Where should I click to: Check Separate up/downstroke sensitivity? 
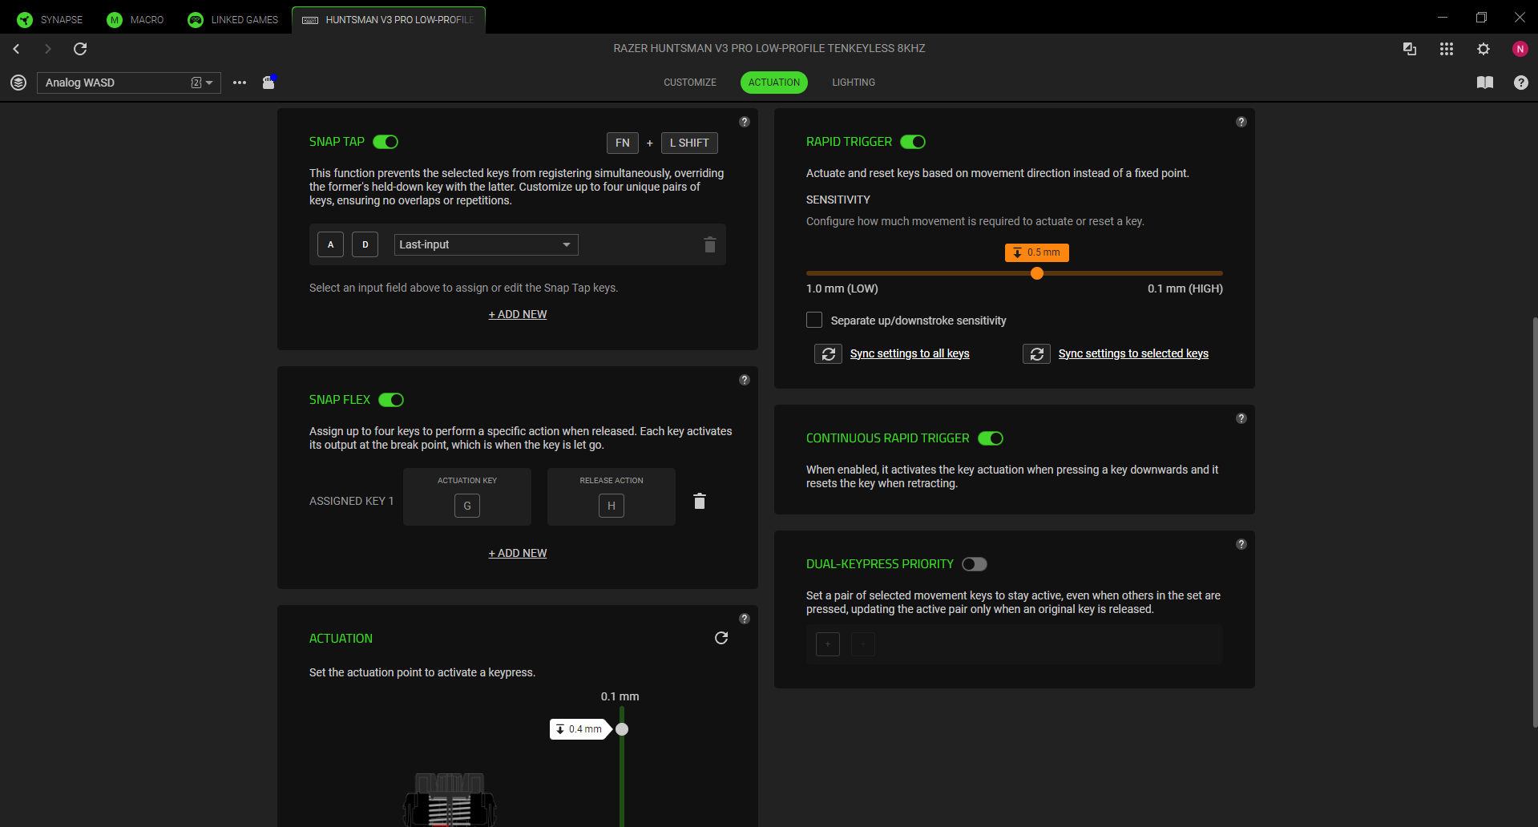click(x=814, y=320)
